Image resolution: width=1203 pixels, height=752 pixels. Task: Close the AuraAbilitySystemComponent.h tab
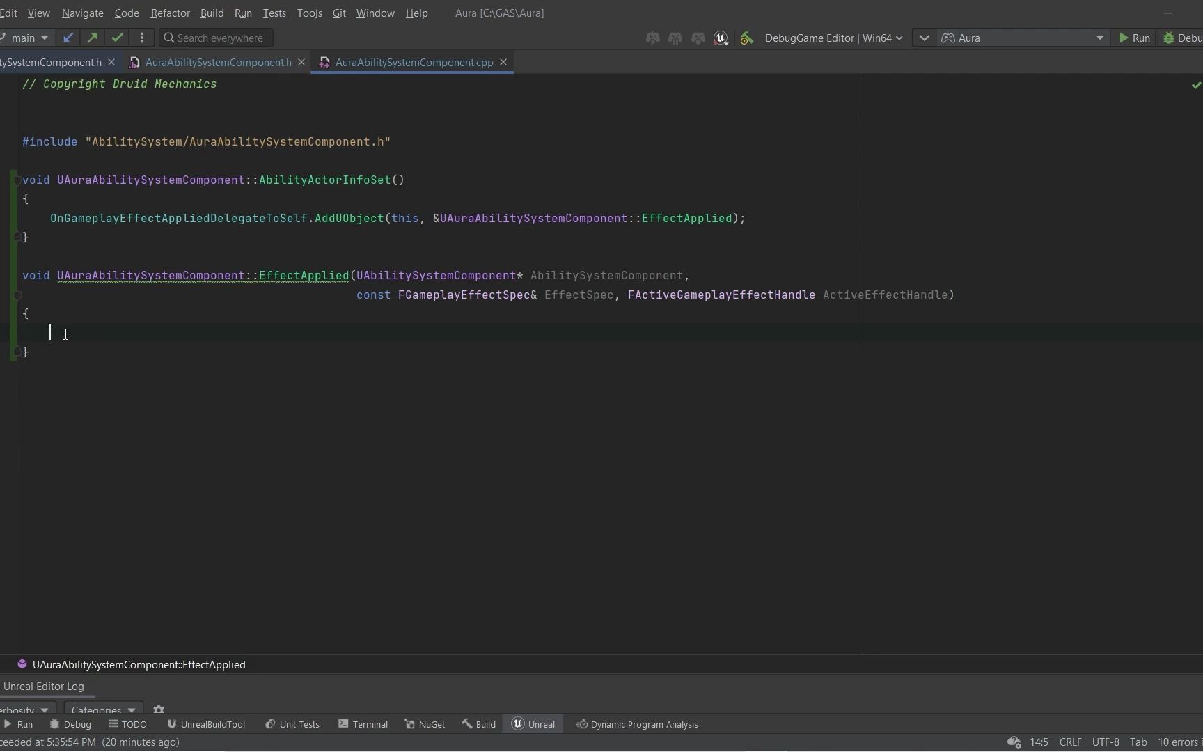point(301,63)
